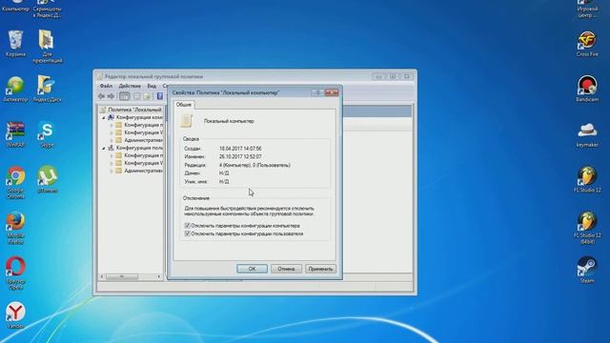Select the Конфигурация пользователя tree item

point(140,148)
